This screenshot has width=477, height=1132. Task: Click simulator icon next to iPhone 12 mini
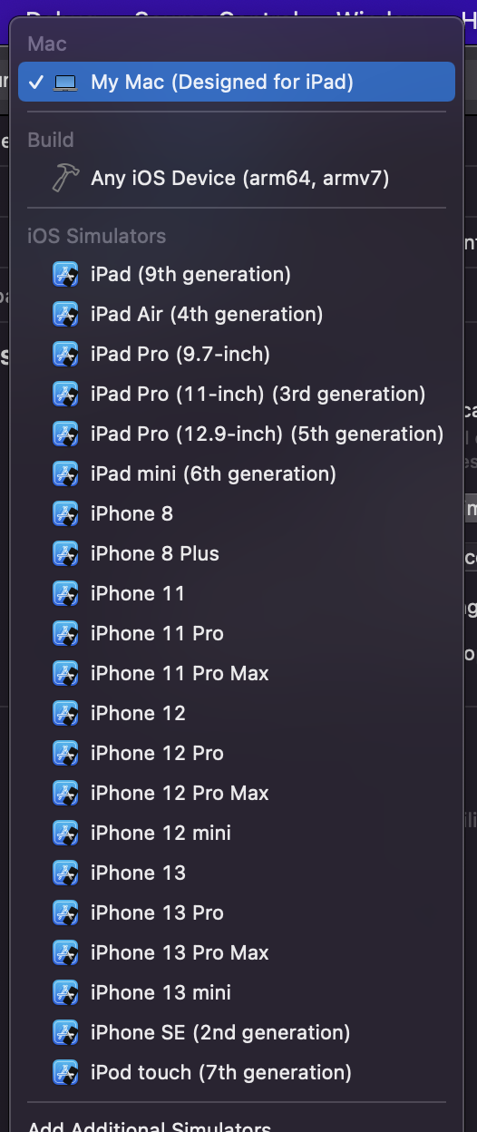tap(65, 833)
